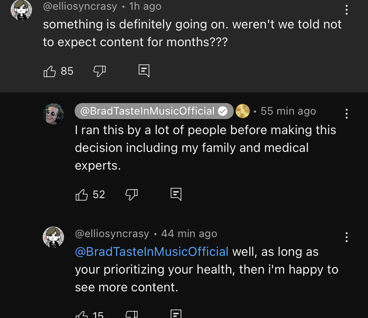Viewport: 368px width, 318px height.
Task: Dislike elliosyncrasy's top comment about content
Action: (x=100, y=72)
